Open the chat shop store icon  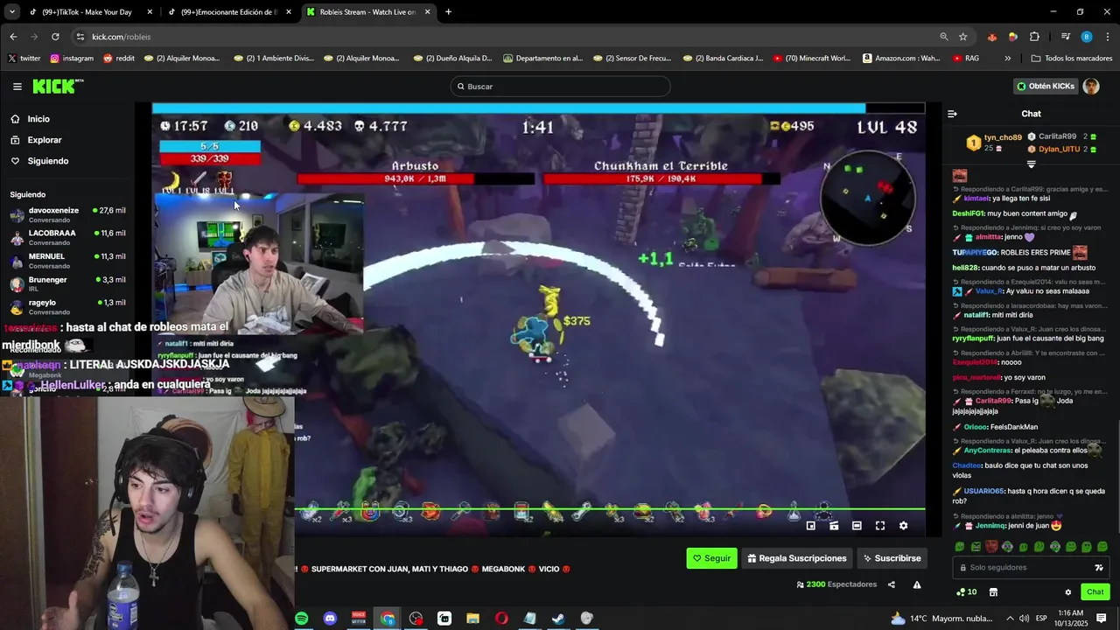point(993,592)
